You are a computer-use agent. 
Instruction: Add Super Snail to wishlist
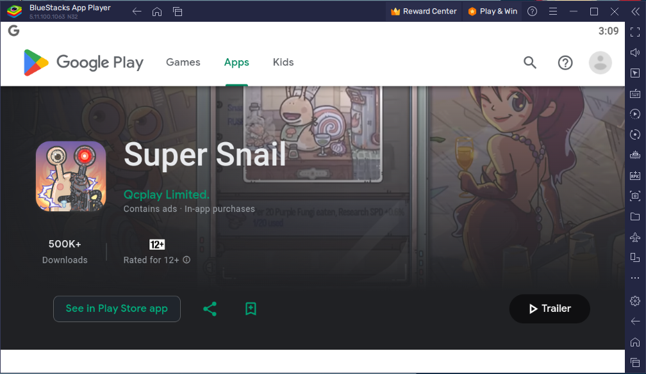251,309
